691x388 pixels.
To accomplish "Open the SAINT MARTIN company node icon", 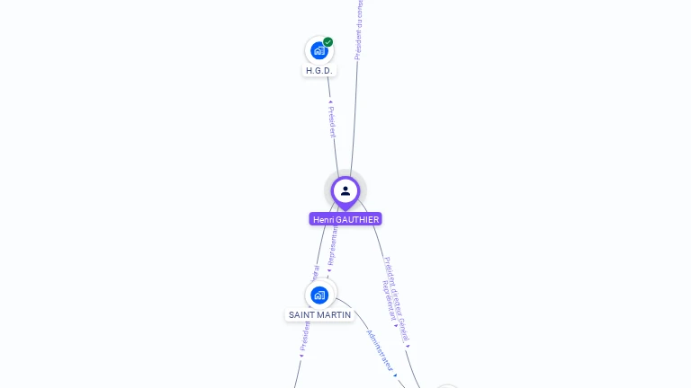I will pyautogui.click(x=319, y=295).
